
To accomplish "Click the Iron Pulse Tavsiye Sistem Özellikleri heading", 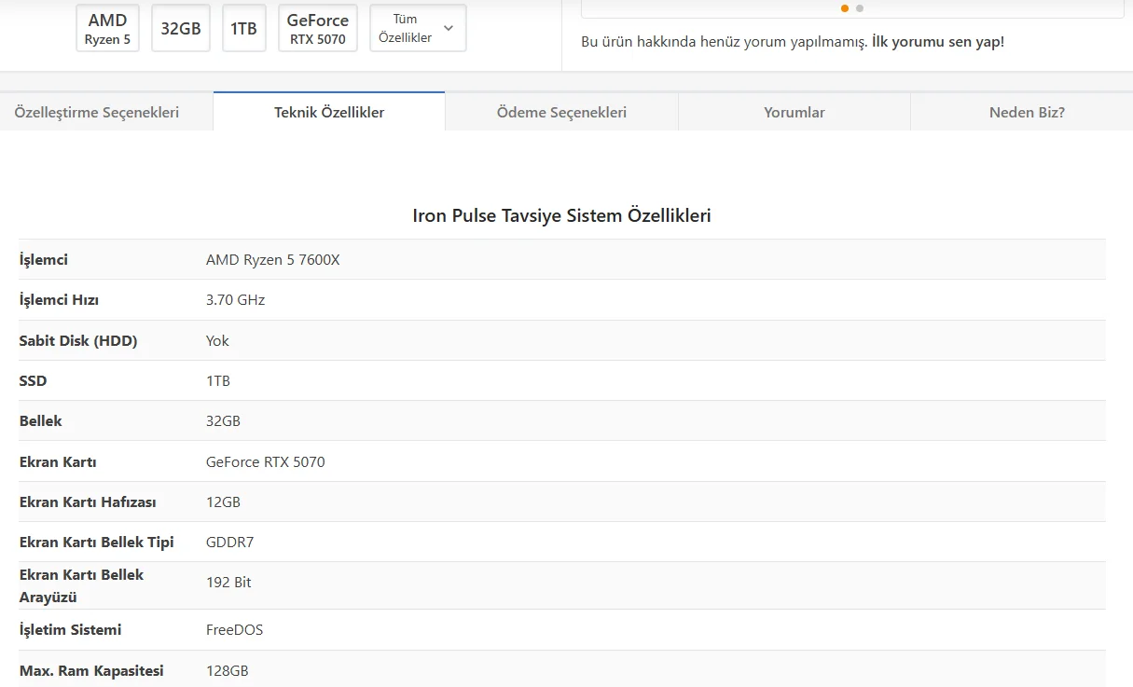I will (562, 215).
